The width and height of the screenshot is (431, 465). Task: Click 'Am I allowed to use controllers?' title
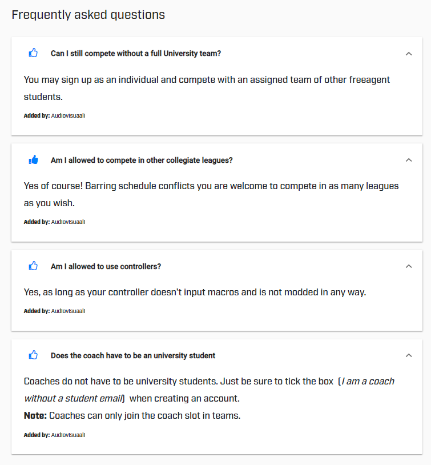click(106, 266)
